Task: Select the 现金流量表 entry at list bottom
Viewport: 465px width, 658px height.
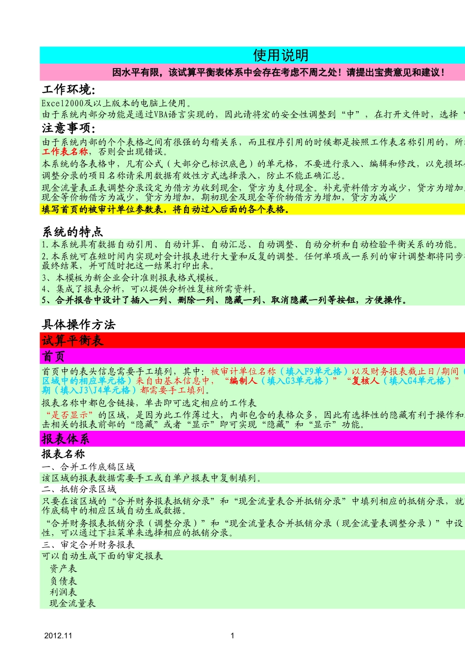Action: click(72, 604)
